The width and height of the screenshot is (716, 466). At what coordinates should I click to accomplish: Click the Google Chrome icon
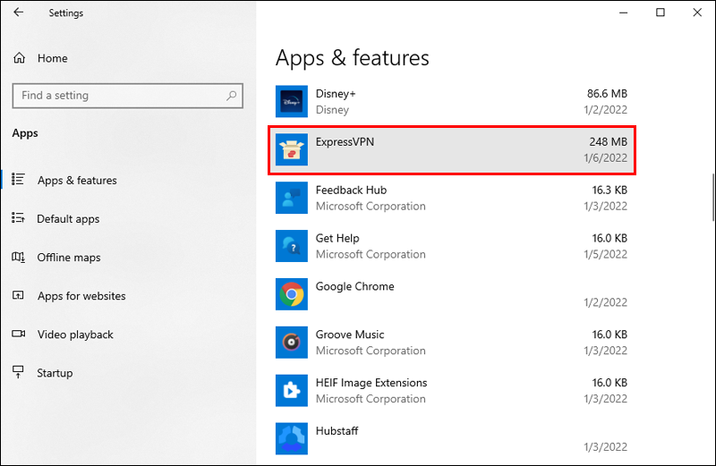[x=292, y=295]
